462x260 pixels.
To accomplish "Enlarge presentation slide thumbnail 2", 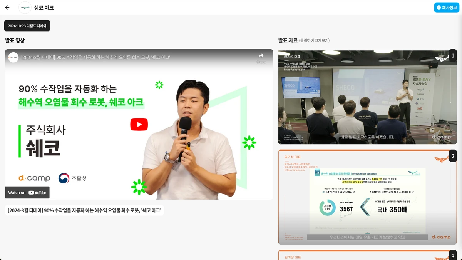I will point(367,197).
